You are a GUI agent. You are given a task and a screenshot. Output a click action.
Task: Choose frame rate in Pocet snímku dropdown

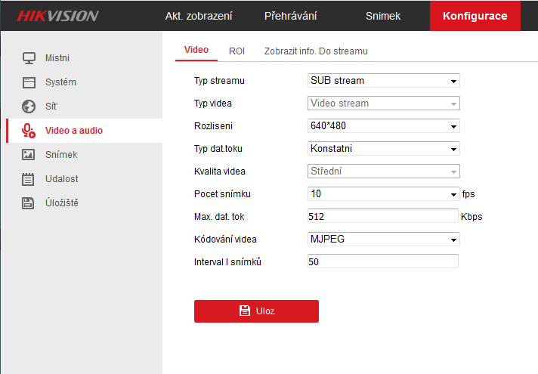(383, 194)
